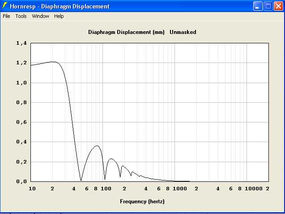
Task: Open the Help menu
Action: [59, 16]
